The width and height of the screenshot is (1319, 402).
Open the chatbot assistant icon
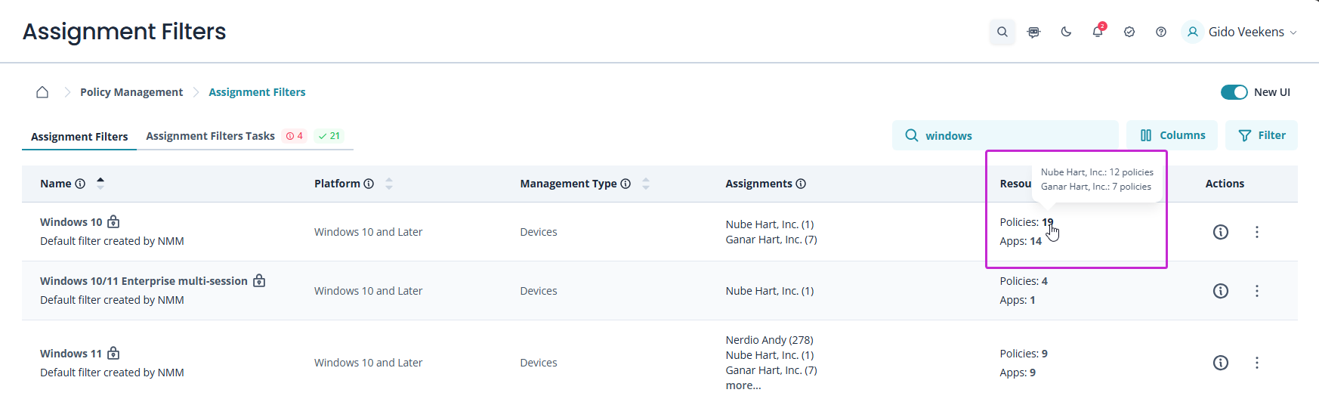click(1033, 32)
